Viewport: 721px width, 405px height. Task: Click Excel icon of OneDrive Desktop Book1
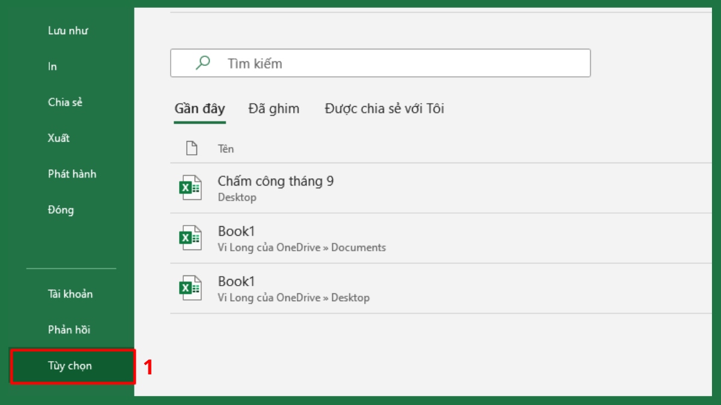tap(190, 289)
